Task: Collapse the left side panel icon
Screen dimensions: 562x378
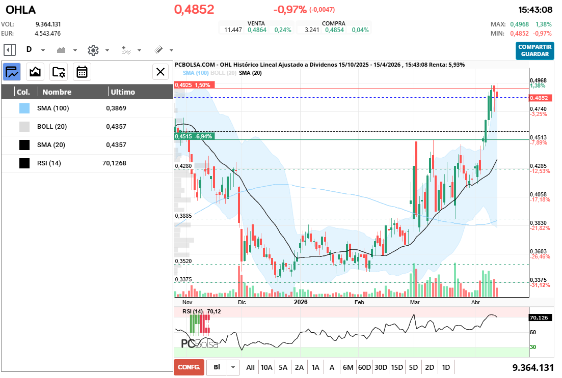Action: click(x=10, y=50)
